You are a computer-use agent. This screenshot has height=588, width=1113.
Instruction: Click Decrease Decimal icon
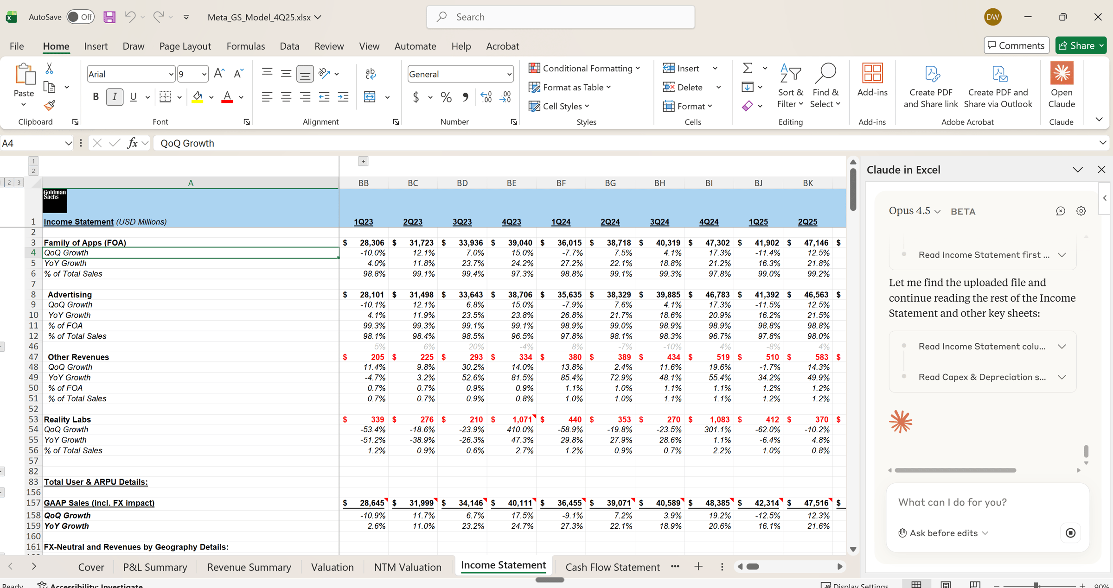[505, 97]
